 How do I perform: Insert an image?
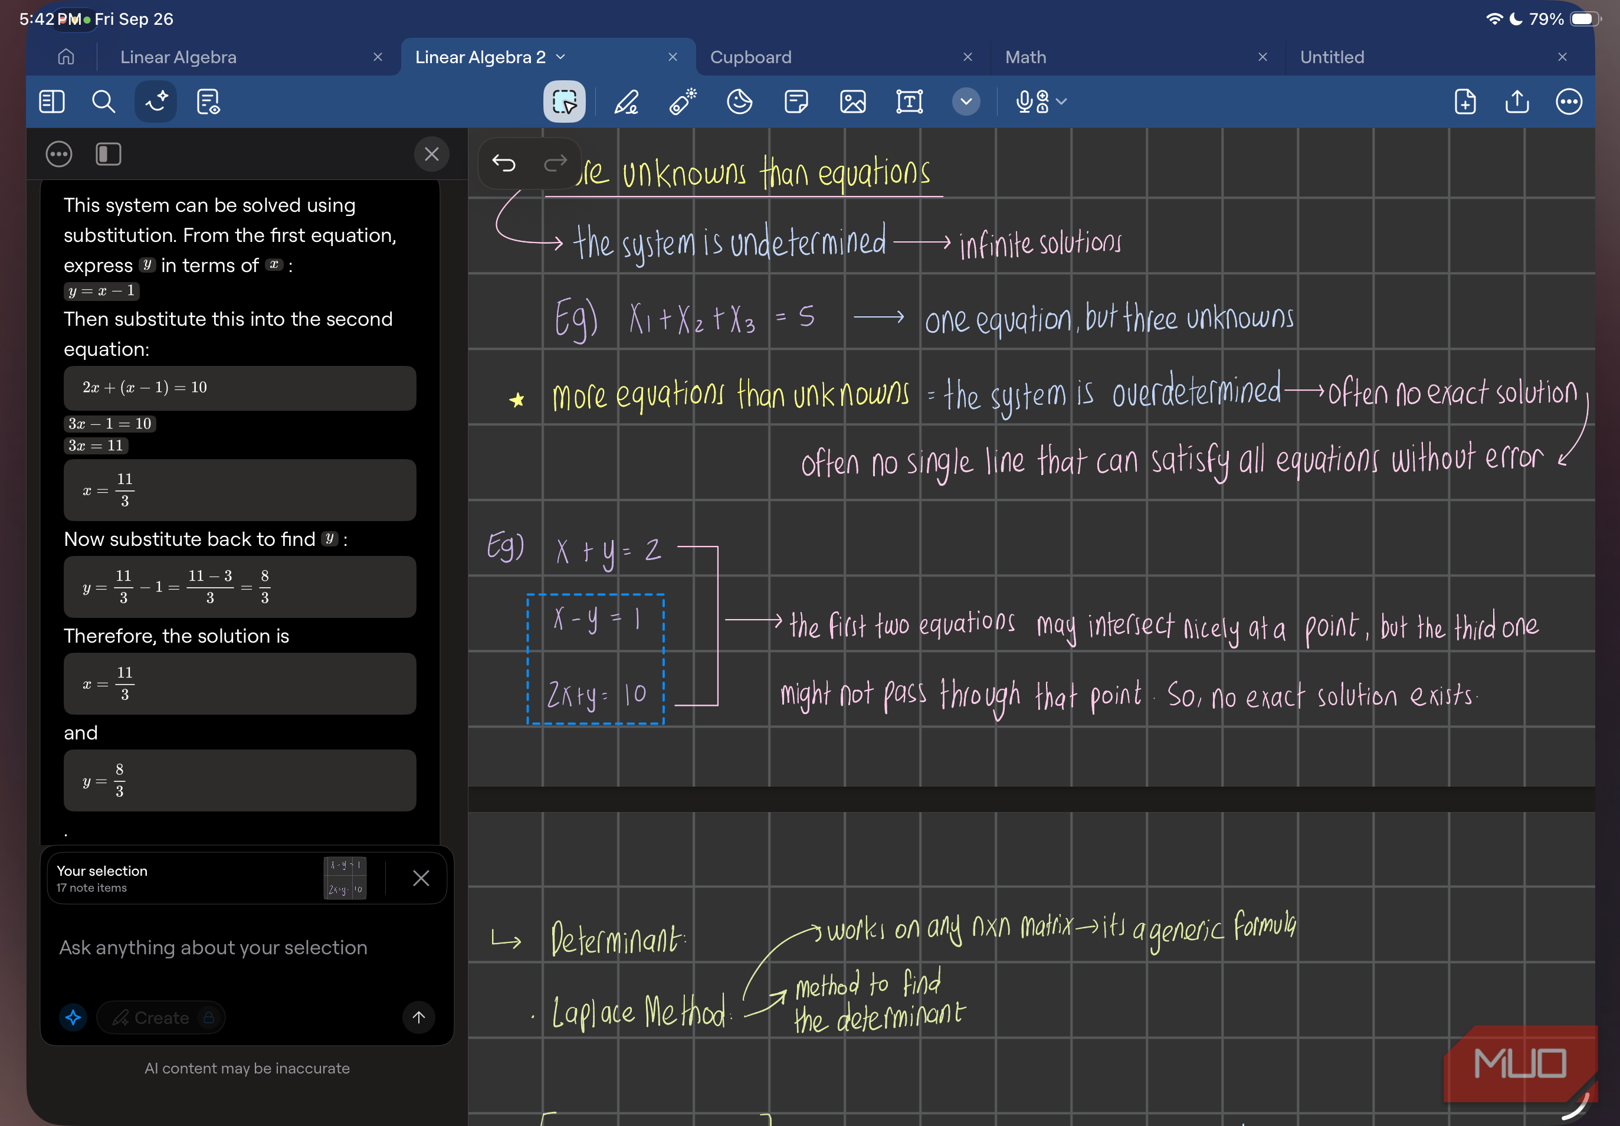tap(852, 102)
